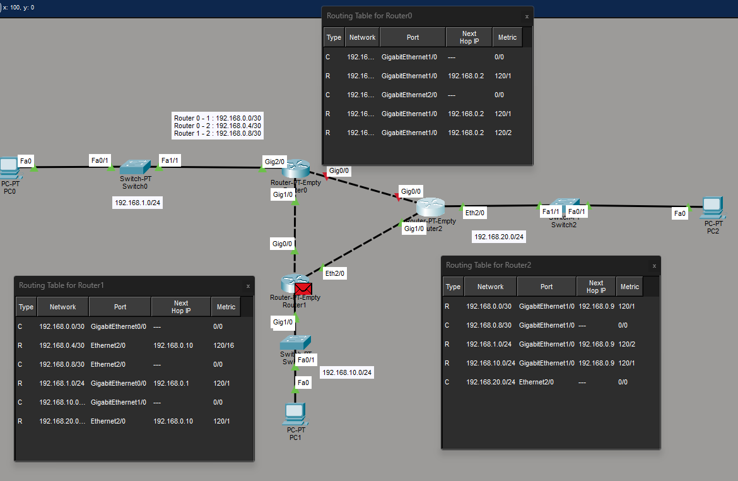
Task: Click the Router2 device icon
Action: pos(430,207)
